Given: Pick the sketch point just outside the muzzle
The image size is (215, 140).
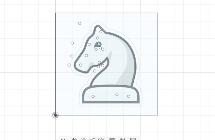Looking at the screenshot, I should pyautogui.click(x=69, y=65).
